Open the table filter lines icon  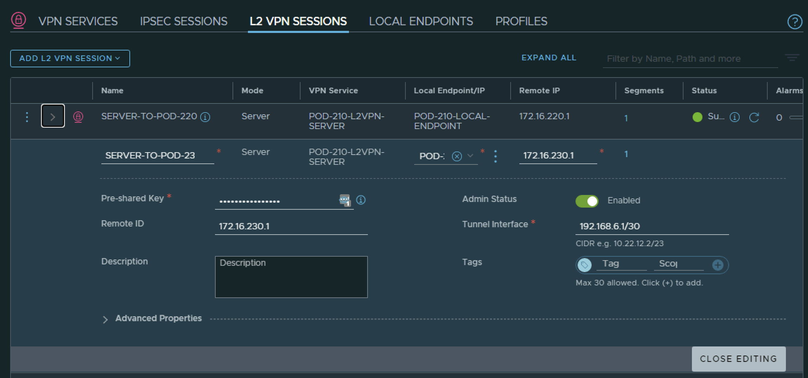(792, 58)
